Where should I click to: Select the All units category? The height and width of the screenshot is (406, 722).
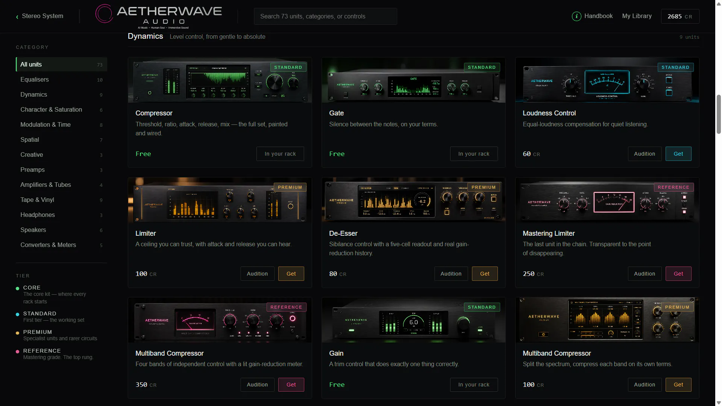coord(61,64)
